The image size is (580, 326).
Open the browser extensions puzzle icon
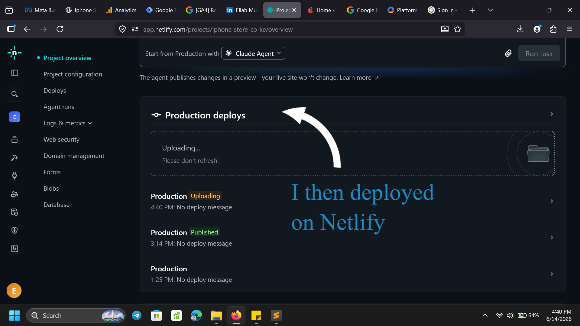(x=553, y=29)
